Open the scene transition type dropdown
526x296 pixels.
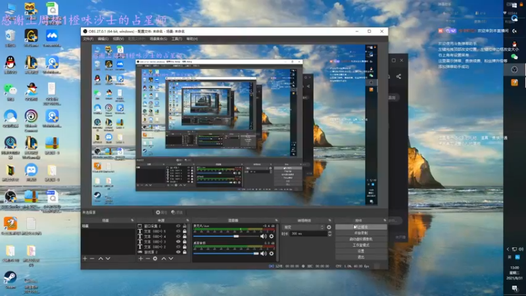[x=304, y=227]
